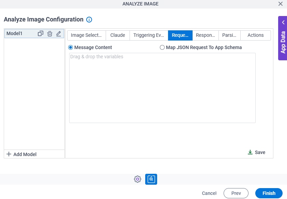Open the Response tab
This screenshot has width=287, height=199.
click(x=206, y=35)
